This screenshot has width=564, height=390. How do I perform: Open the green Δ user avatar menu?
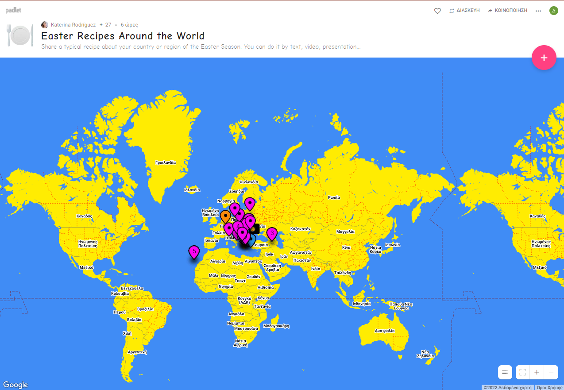[x=553, y=11]
